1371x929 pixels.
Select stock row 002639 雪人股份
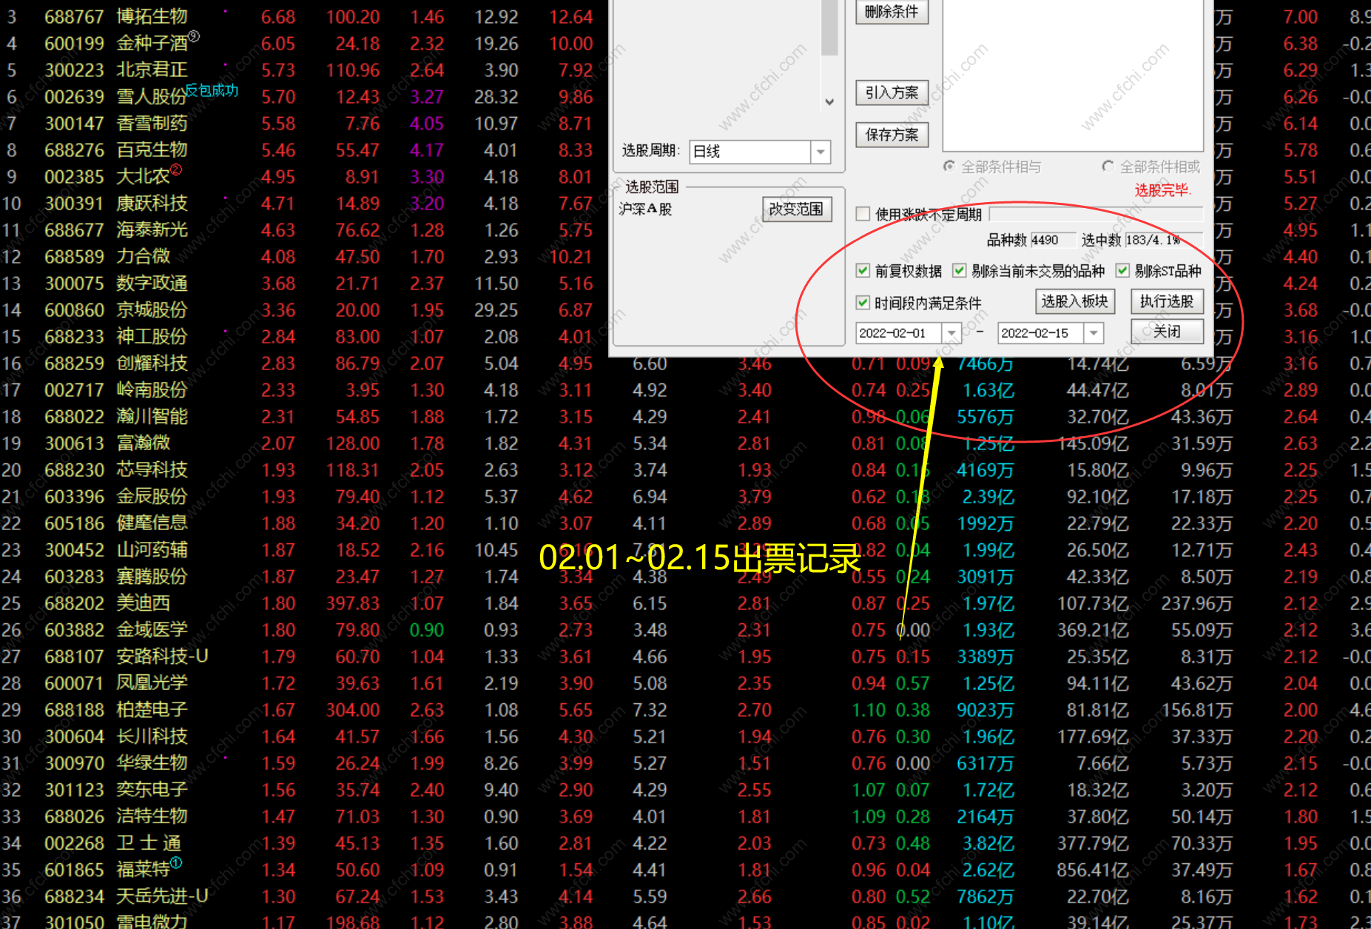point(115,96)
